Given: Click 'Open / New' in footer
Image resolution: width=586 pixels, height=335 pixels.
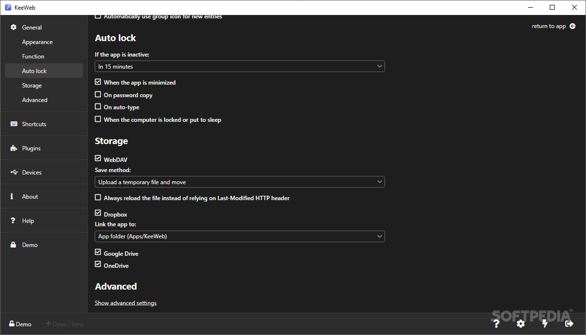Looking at the screenshot, I should pos(65,324).
